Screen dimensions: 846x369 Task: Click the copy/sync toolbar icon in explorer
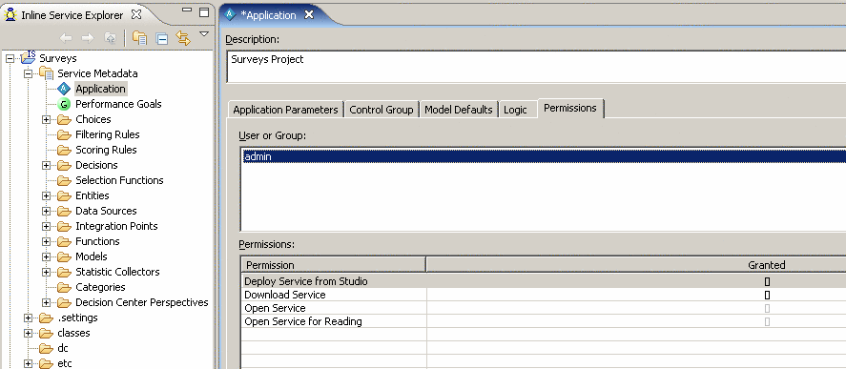click(140, 38)
